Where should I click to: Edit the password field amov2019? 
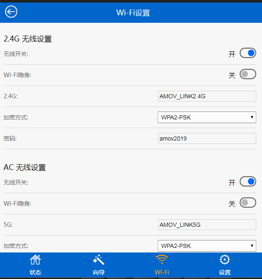click(x=207, y=138)
